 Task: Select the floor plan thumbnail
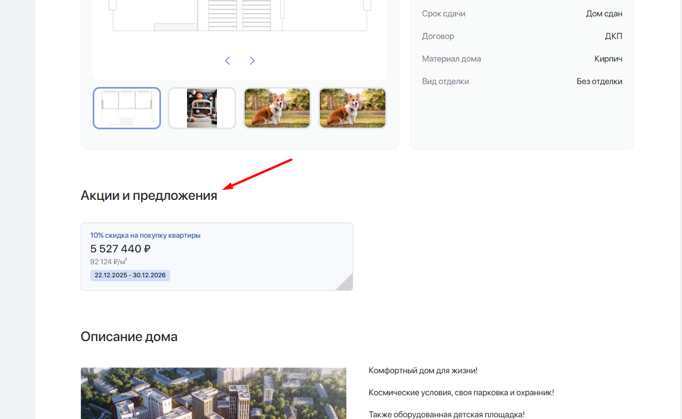click(x=127, y=108)
